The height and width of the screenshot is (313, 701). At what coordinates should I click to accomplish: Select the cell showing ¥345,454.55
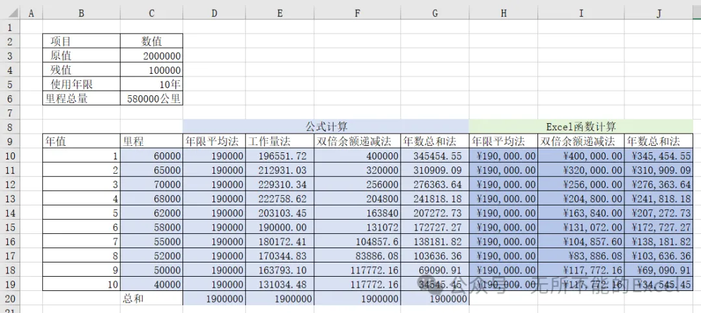(x=659, y=156)
